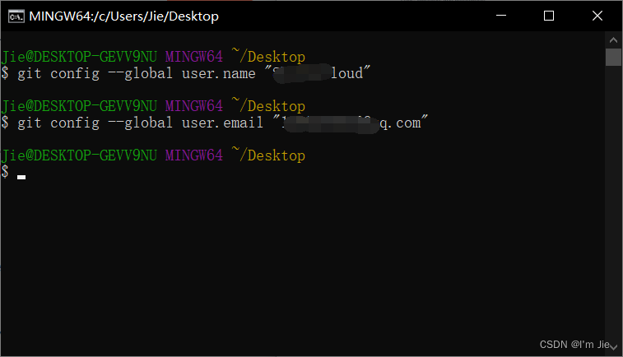
Task: Click the blinking cursor at last prompt
Action: pyautogui.click(x=21, y=177)
